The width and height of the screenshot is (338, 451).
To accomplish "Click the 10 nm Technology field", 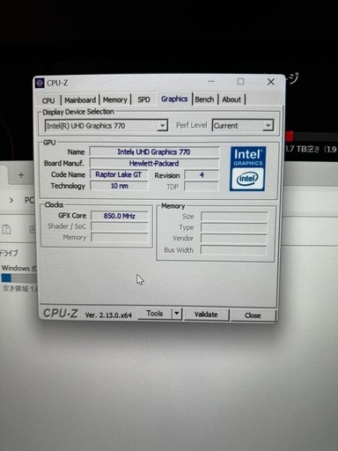I will [x=119, y=186].
